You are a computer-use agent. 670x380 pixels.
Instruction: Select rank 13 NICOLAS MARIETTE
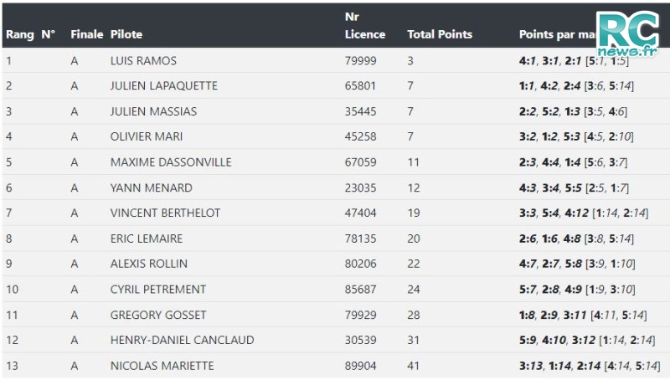point(335,366)
